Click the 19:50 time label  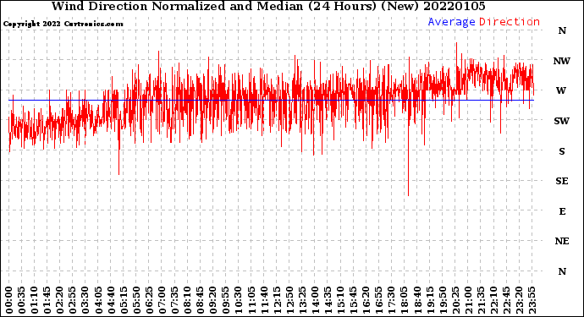(x=443, y=300)
